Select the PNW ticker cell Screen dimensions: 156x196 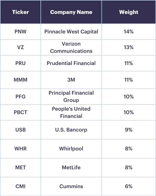pyautogui.click(x=21, y=32)
